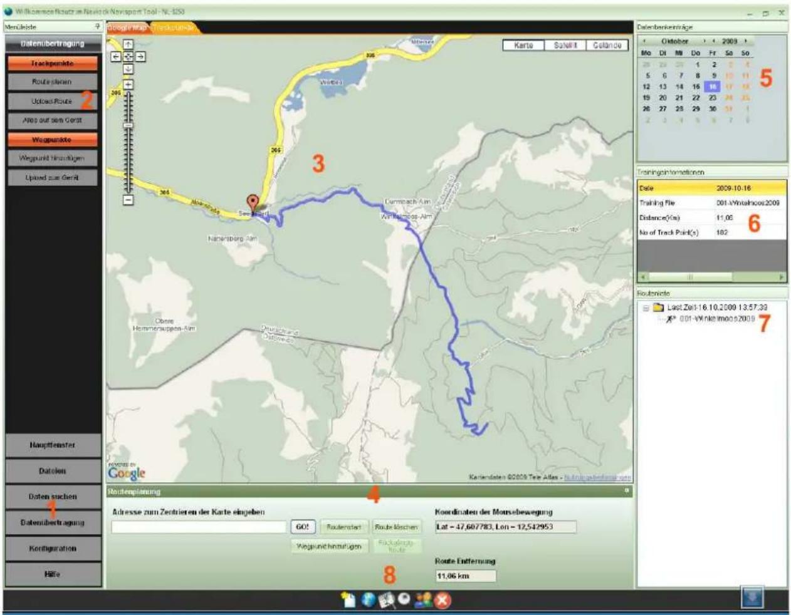Click the Upload Route button
The image size is (791, 615).
click(x=53, y=101)
